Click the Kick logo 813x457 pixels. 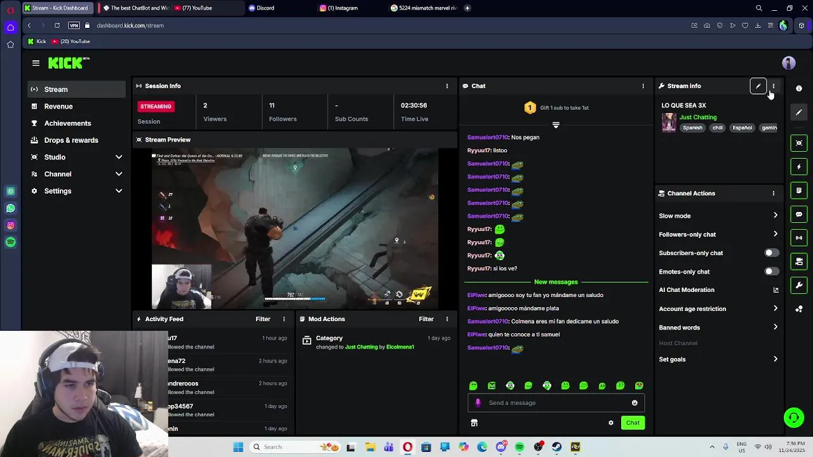click(x=69, y=63)
